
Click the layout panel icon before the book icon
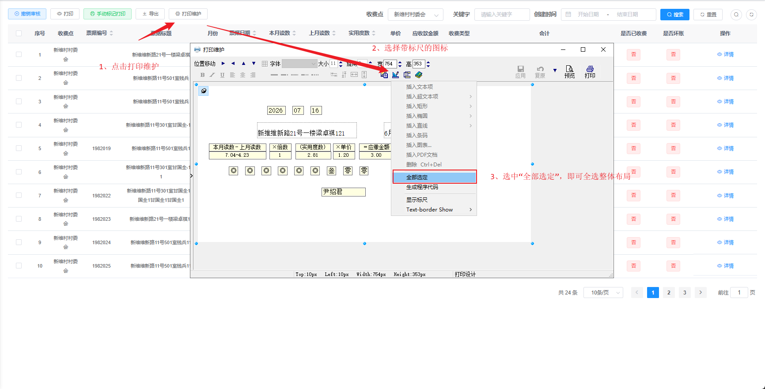(x=407, y=75)
